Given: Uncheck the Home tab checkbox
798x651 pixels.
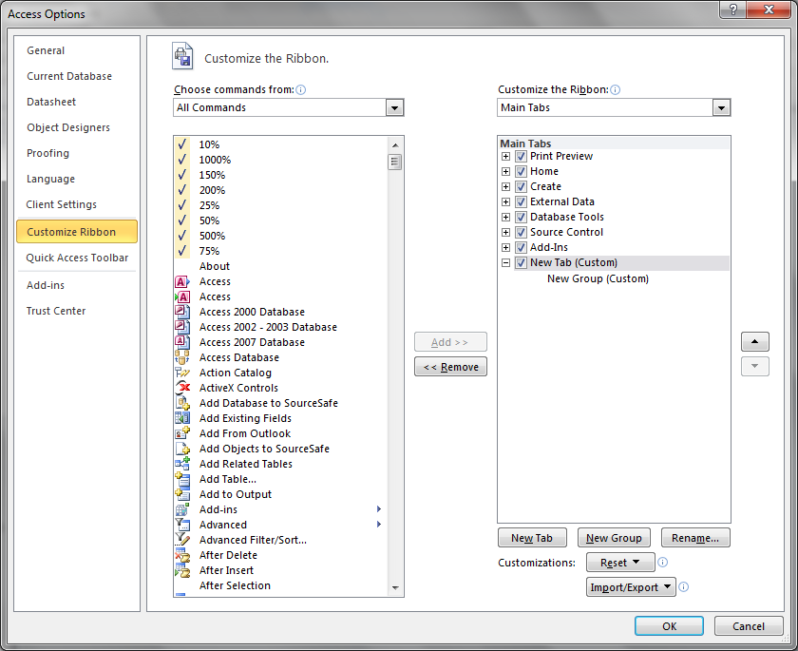Looking at the screenshot, I should (521, 171).
